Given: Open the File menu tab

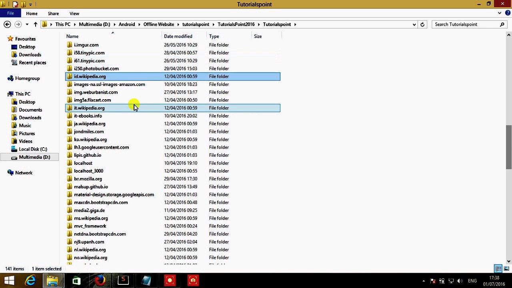Looking at the screenshot, I should [10, 13].
